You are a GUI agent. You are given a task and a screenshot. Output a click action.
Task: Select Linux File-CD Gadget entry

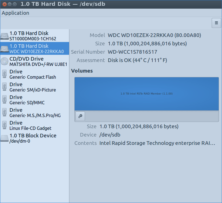point(35,125)
